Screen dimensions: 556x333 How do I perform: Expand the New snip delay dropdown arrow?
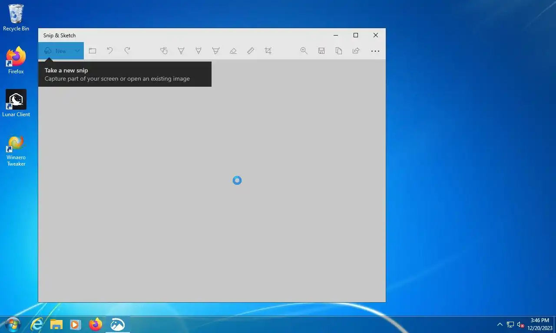pos(77,51)
